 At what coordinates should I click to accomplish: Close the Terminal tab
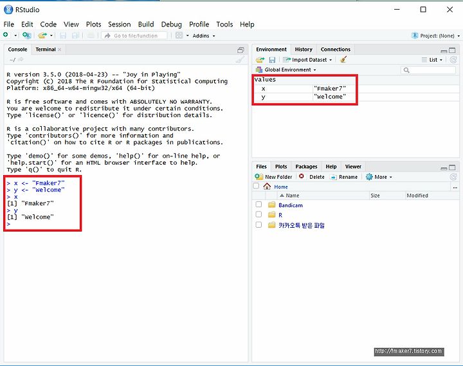coord(60,50)
